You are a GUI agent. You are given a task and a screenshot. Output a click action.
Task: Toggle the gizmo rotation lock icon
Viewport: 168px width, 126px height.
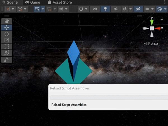(x=162, y=19)
